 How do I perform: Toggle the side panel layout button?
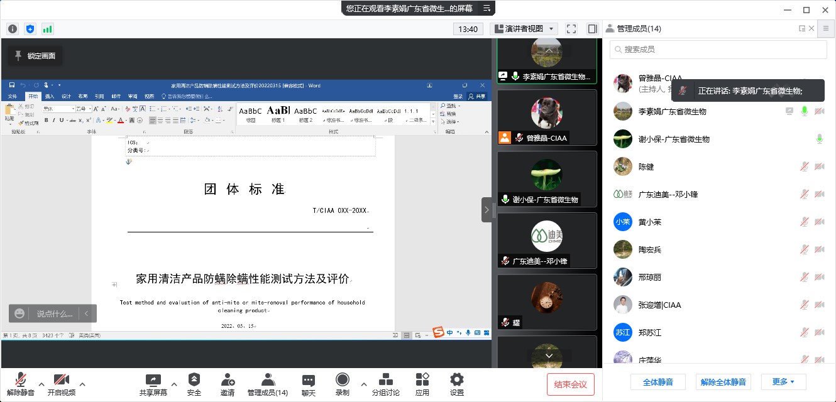tap(592, 29)
